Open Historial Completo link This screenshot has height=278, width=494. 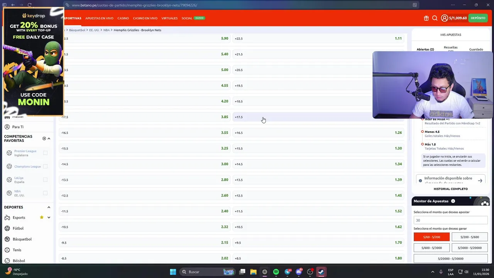450,189
